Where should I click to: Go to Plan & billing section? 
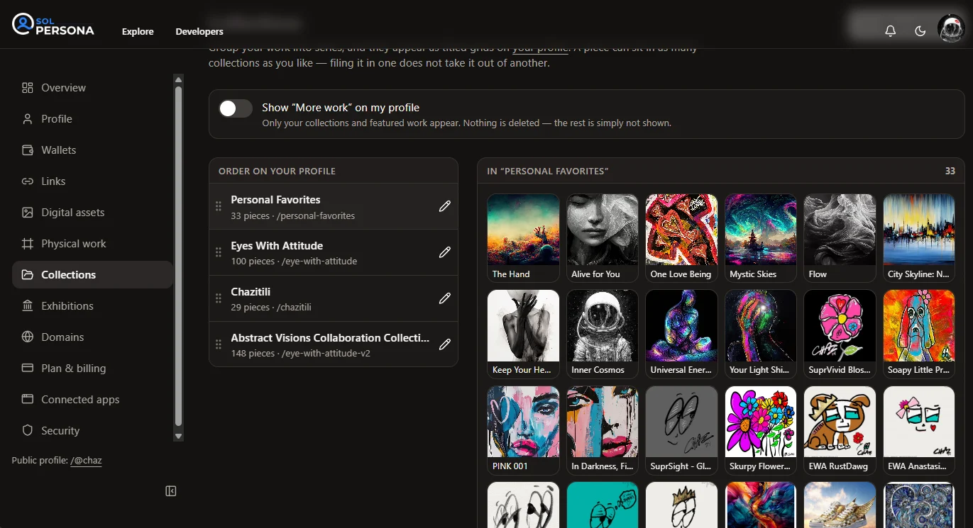[93, 369]
